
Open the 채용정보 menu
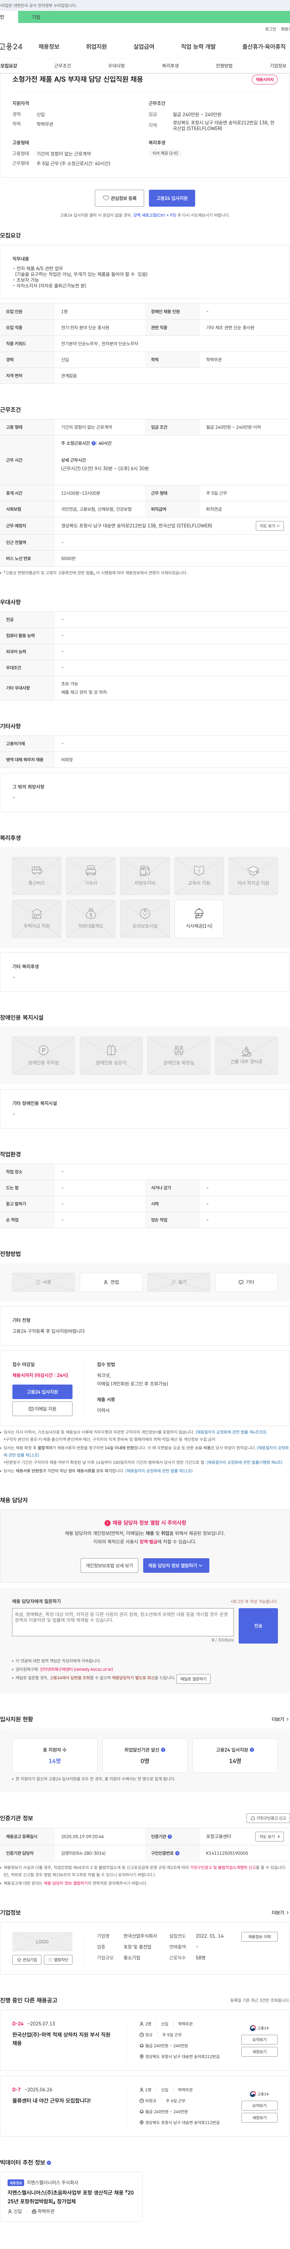coord(49,46)
